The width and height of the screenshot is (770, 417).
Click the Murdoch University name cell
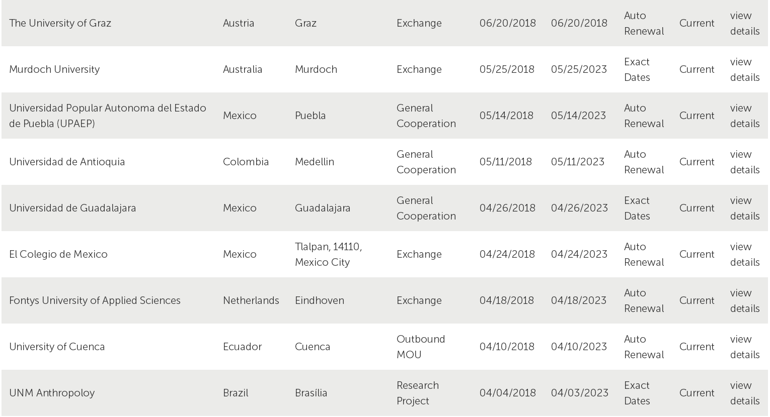coord(54,69)
